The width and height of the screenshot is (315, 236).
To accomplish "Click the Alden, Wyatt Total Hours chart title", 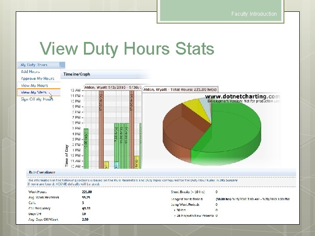I will [x=180, y=90].
